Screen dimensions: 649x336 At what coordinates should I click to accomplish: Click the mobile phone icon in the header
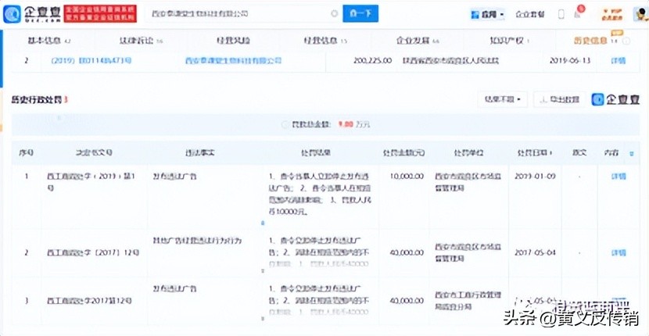pos(561,15)
